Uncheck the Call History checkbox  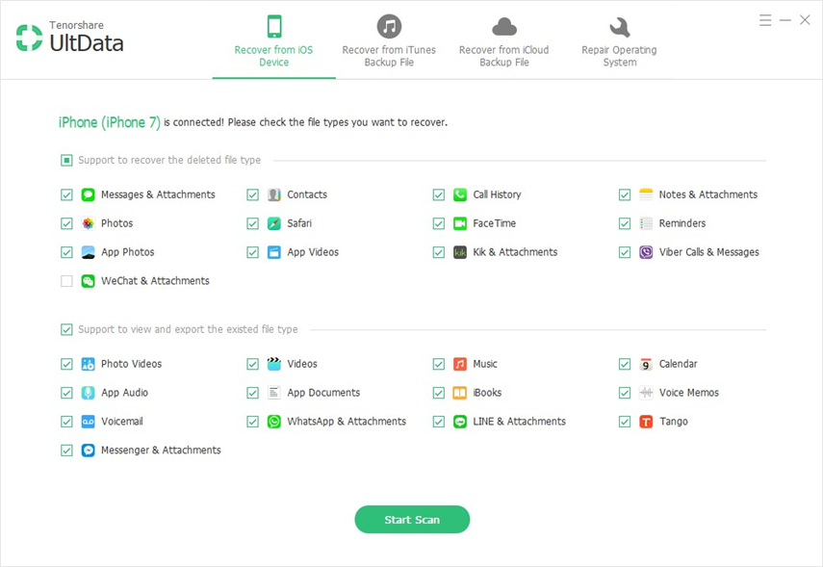(x=439, y=194)
